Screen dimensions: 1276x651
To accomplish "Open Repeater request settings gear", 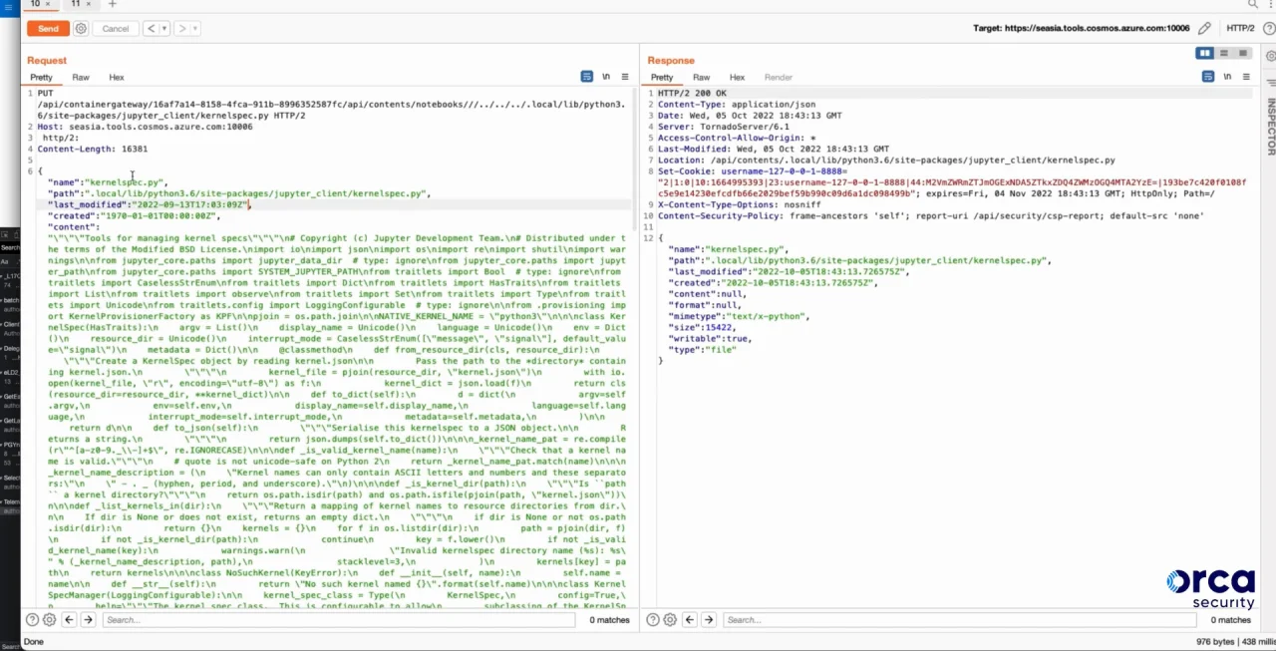I will [x=81, y=29].
